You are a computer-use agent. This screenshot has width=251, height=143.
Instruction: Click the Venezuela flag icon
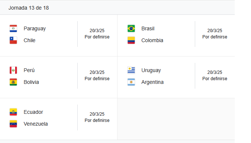coord(13,124)
